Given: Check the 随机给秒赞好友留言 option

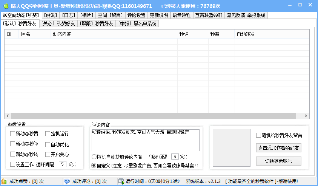Looking at the screenshot, I should click(x=258, y=135).
